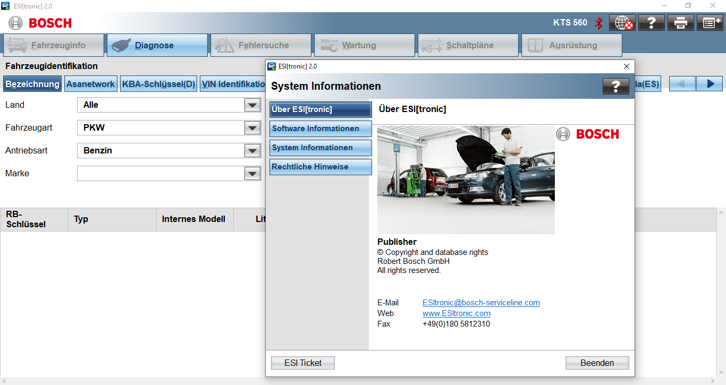726x385 pixels.
Task: Open the www.ESItronic.com web link
Action: click(456, 313)
